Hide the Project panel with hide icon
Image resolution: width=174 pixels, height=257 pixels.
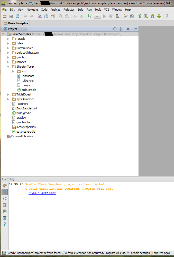[x=135, y=29]
